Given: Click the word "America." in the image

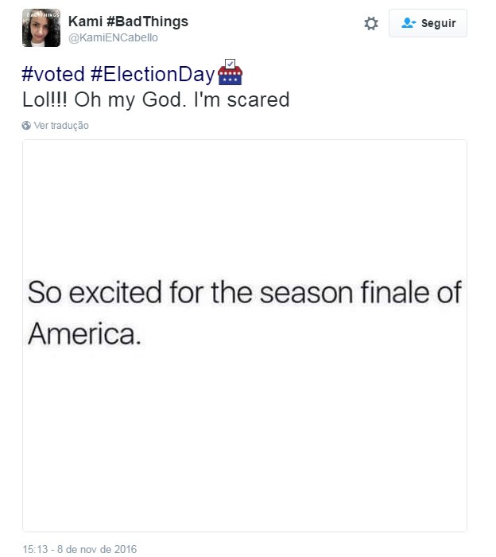Looking at the screenshot, I should tap(84, 333).
